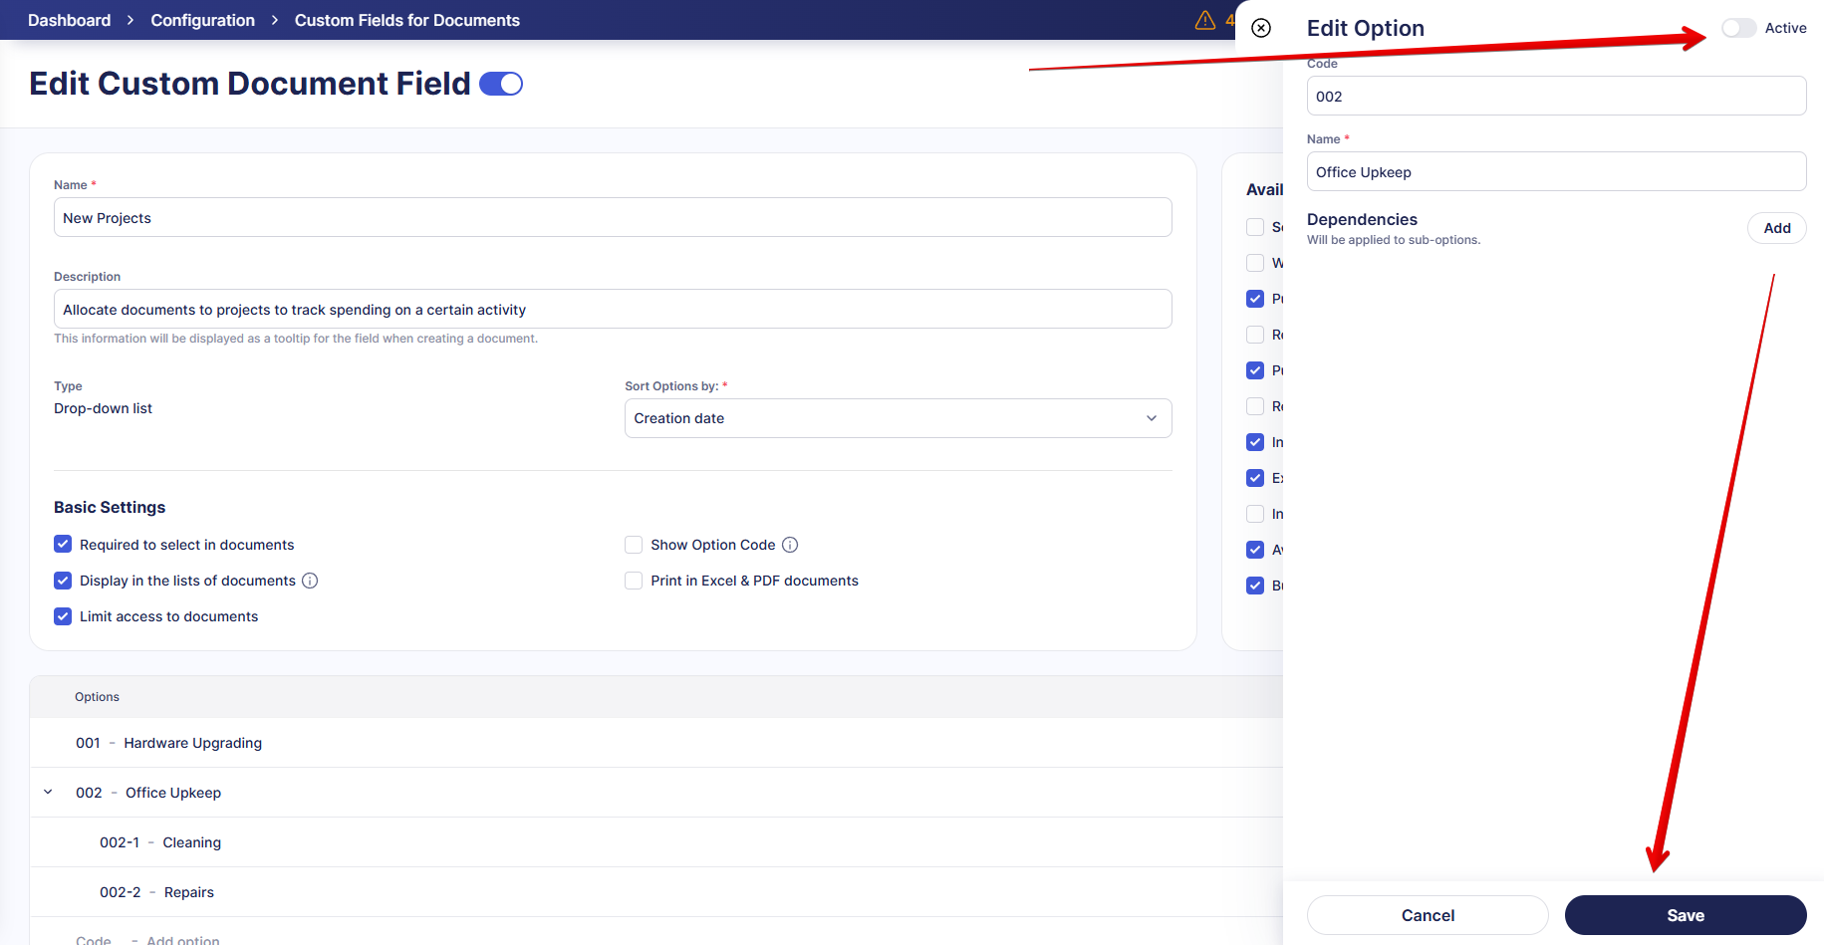Click the warning triangle icon in the top bar
This screenshot has width=1824, height=945.
tap(1205, 19)
